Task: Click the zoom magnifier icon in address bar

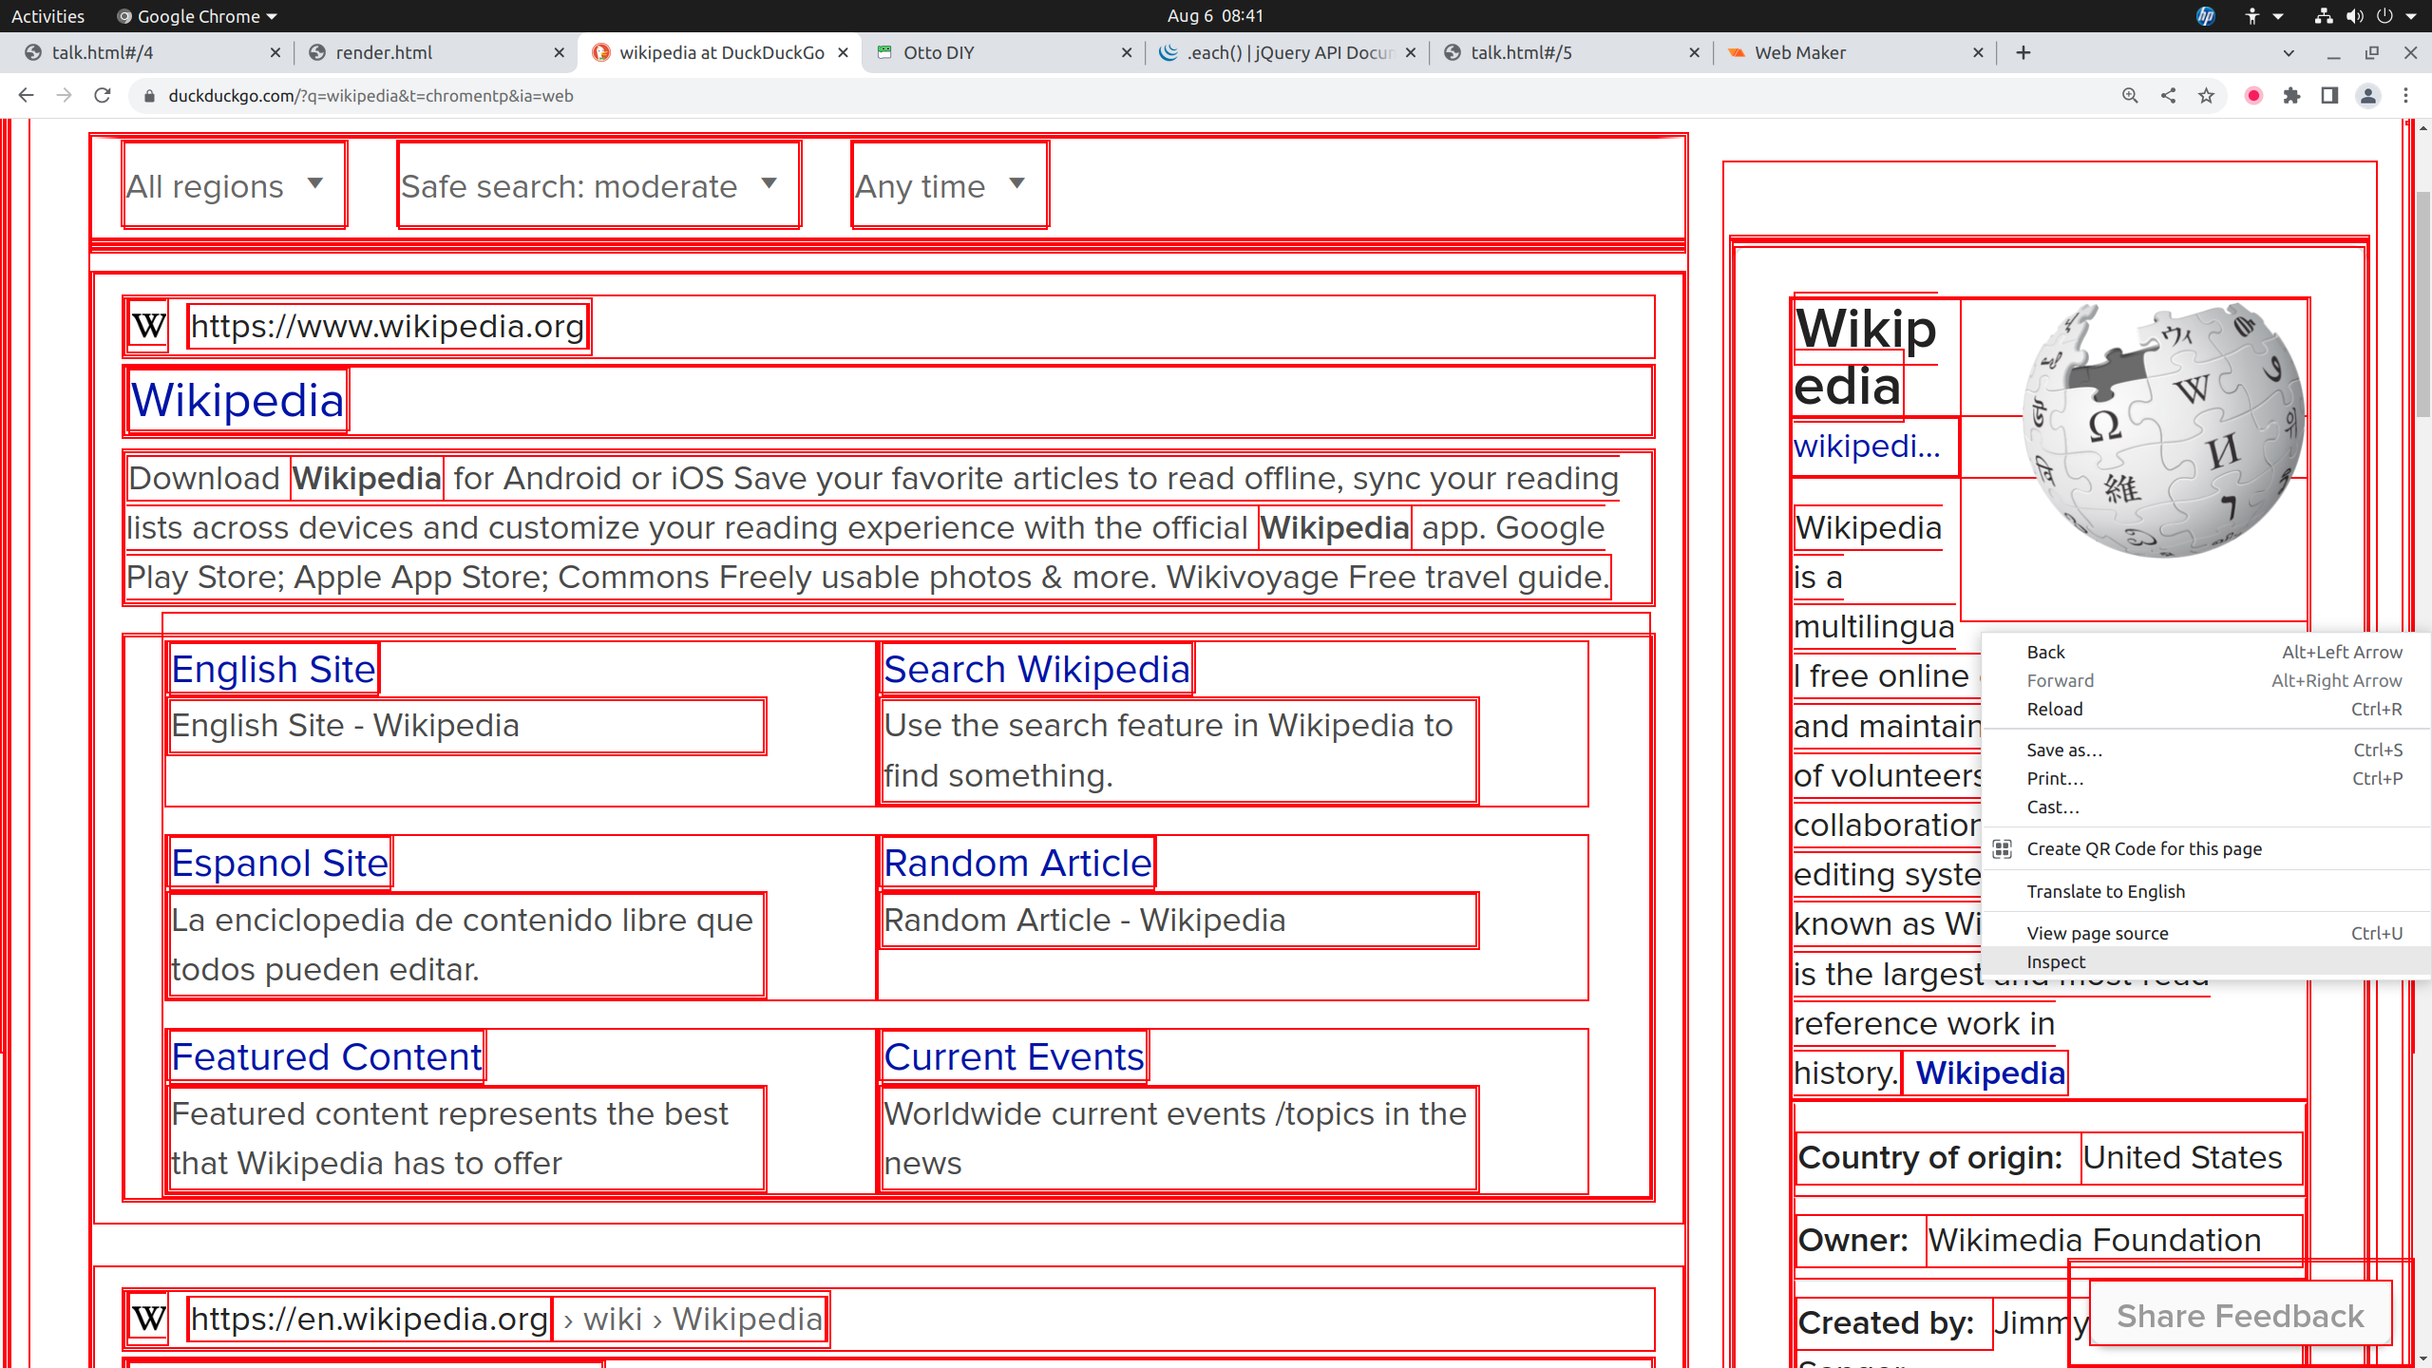Action: 2130,95
